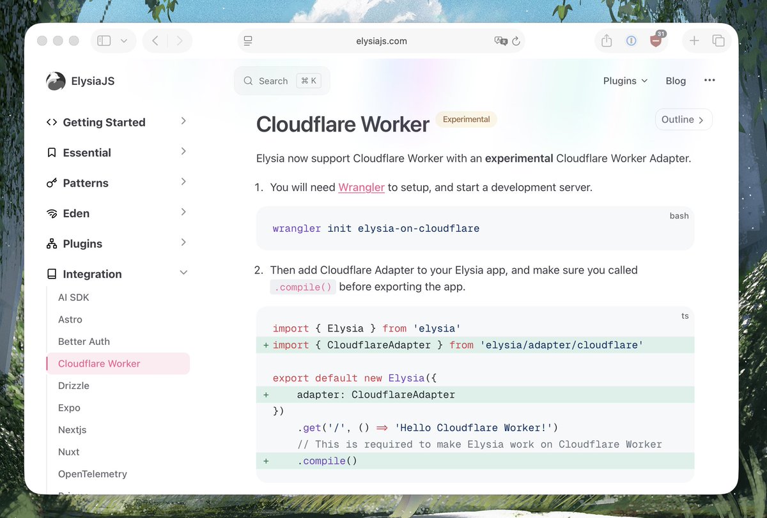
Task: Click the Cloudflare Worker page title
Action: (343, 124)
